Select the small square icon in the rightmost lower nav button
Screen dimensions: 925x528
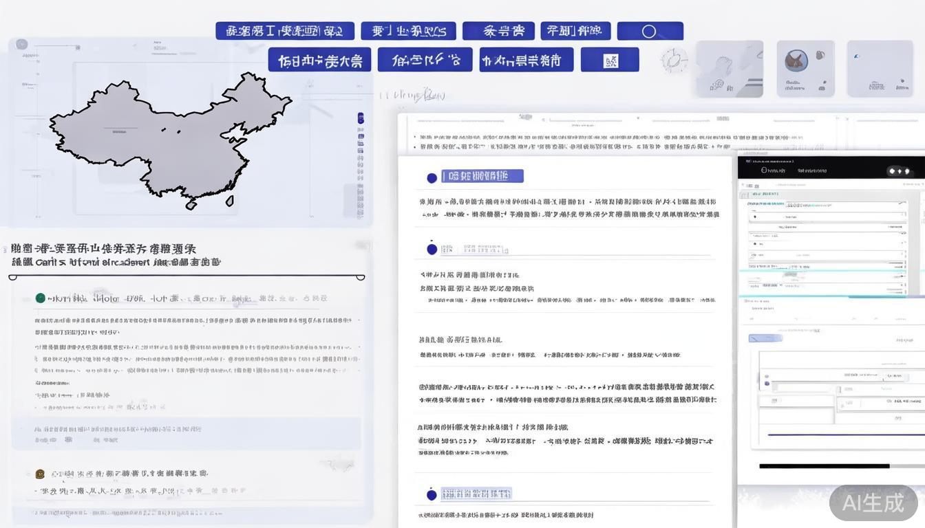610,59
